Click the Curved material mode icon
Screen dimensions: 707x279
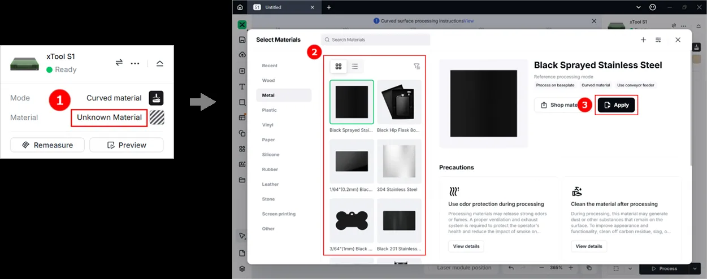[x=156, y=98]
